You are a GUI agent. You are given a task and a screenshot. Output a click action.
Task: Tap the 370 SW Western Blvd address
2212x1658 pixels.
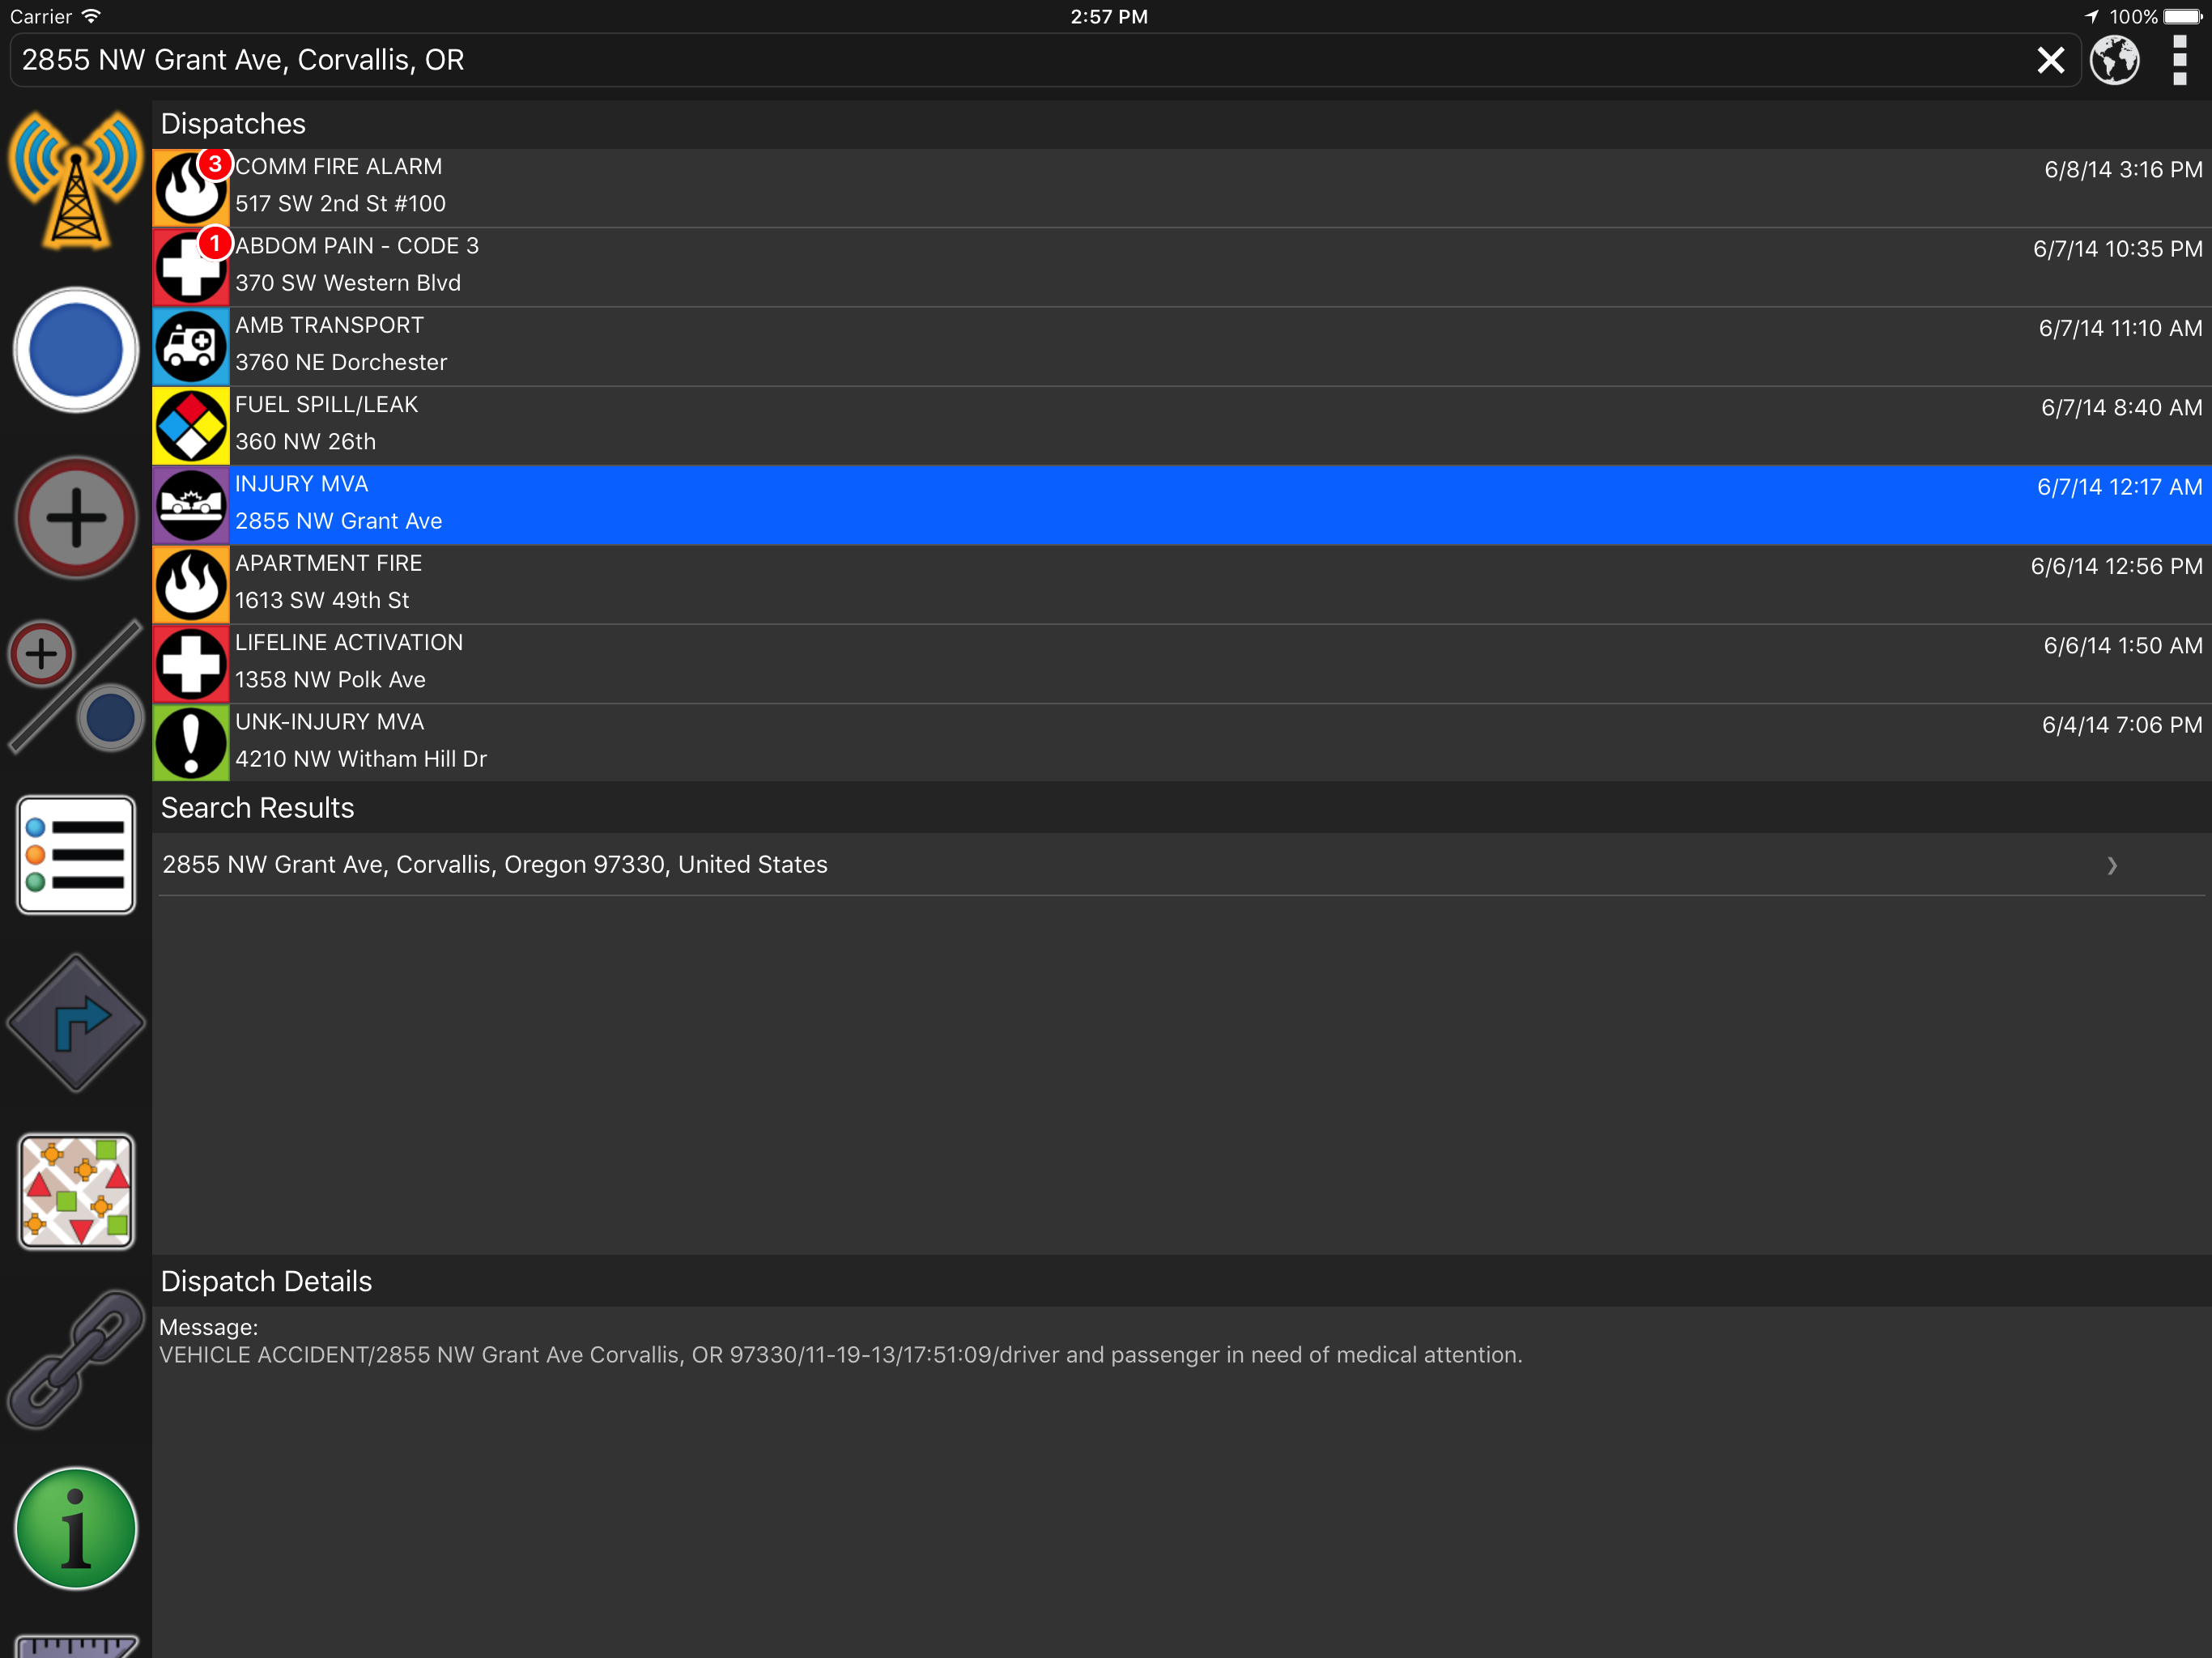click(348, 283)
